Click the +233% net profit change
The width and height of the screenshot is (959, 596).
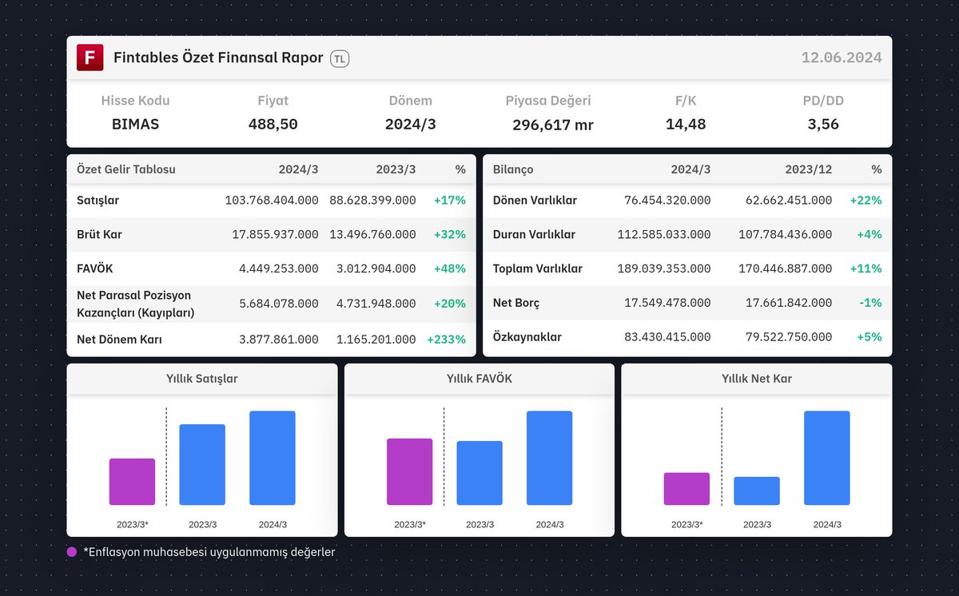click(x=447, y=340)
